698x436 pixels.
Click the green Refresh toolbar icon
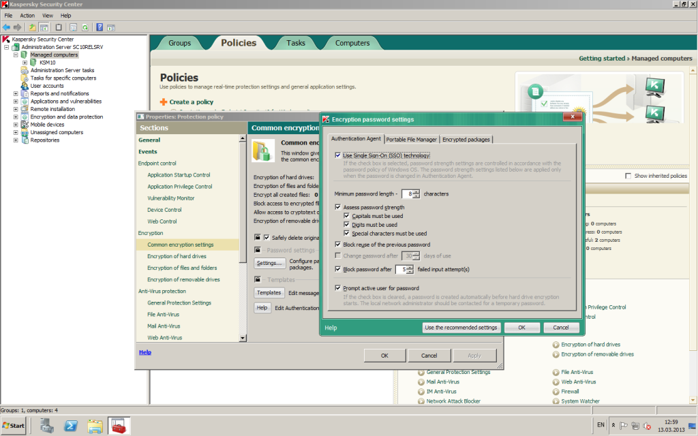(x=85, y=27)
